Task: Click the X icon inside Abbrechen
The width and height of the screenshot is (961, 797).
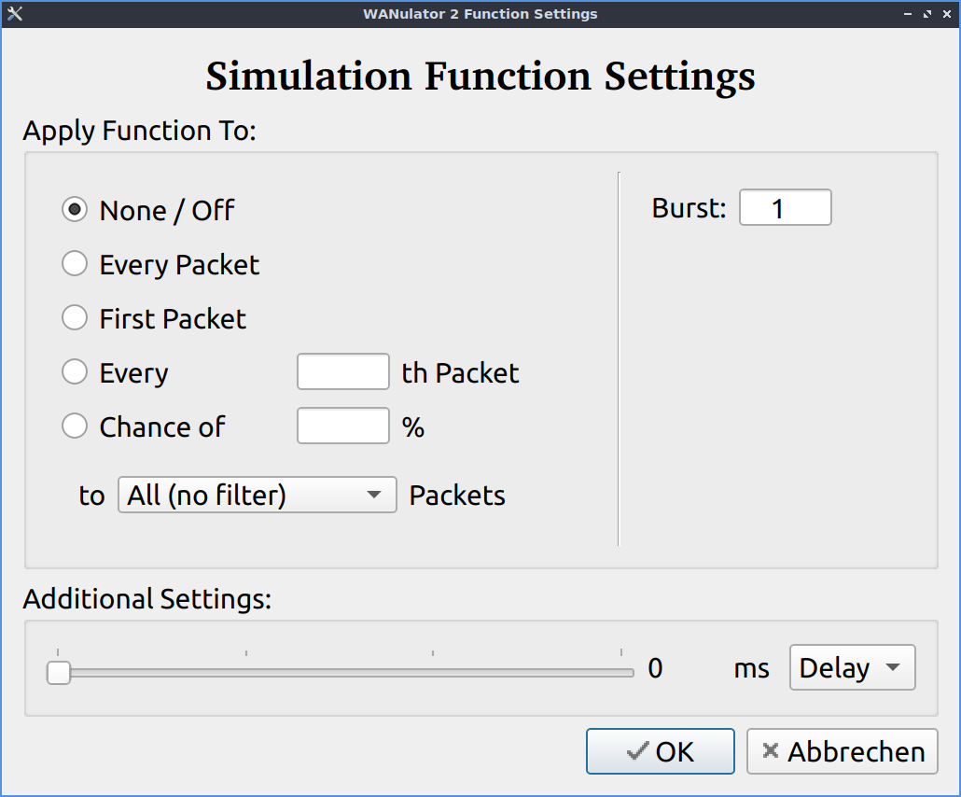Action: coord(771,751)
